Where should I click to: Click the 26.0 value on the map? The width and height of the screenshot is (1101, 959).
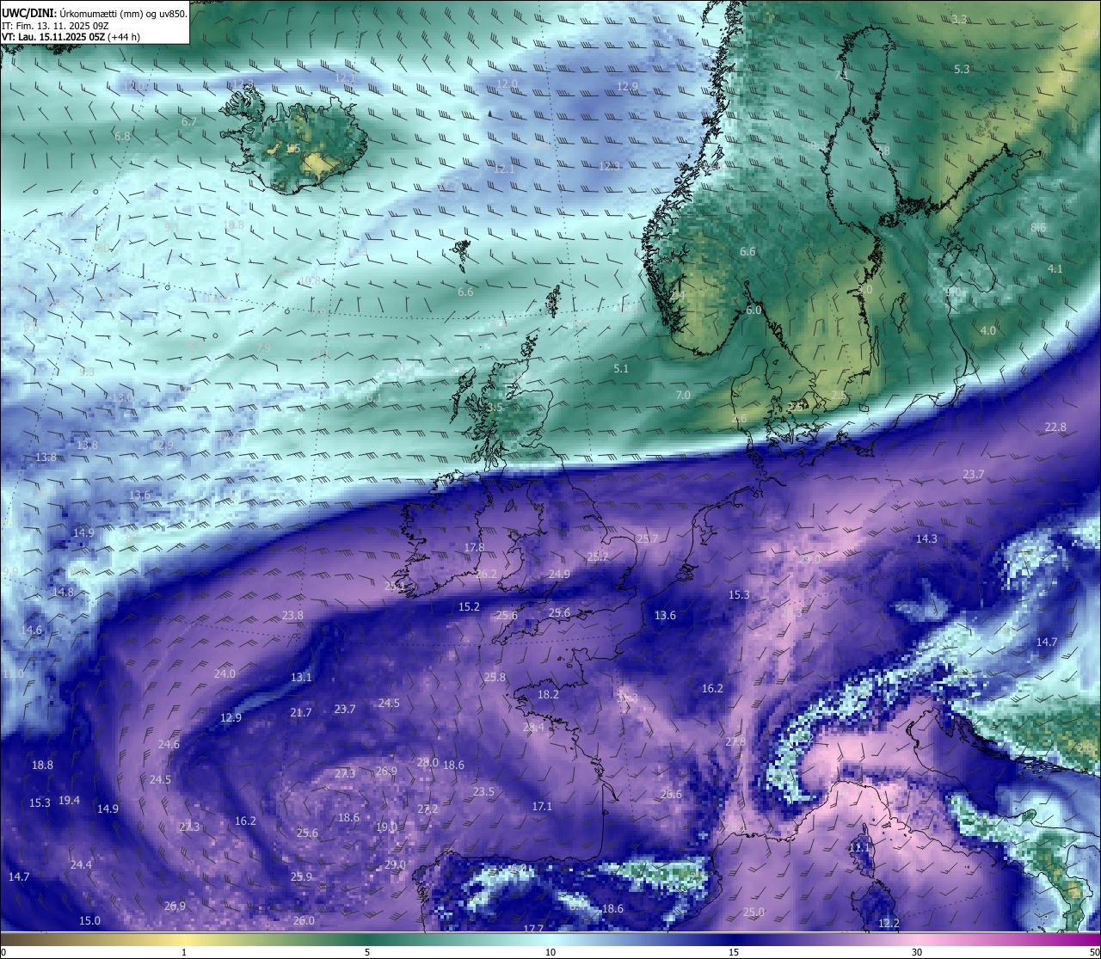pyautogui.click(x=304, y=920)
